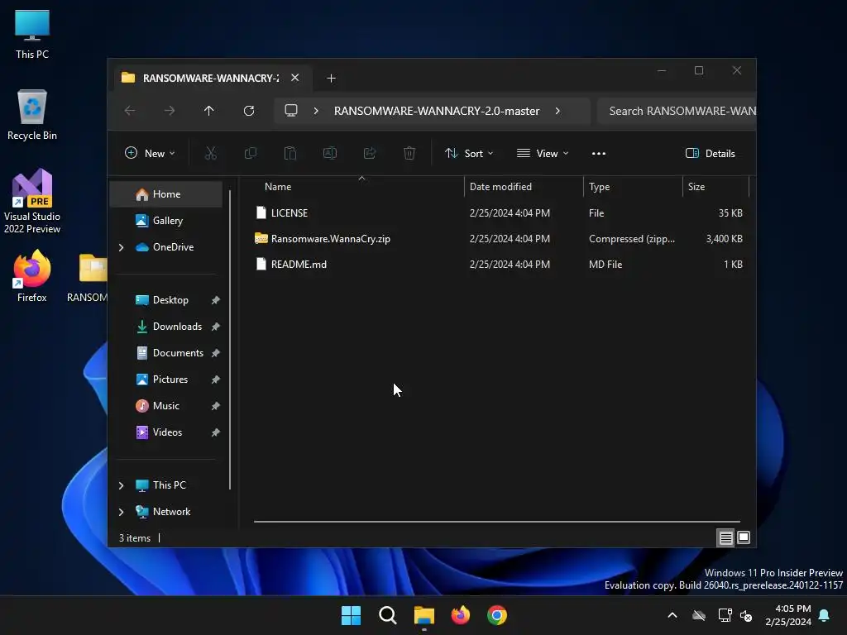Open pinned Videos folder
Image resolution: width=847 pixels, height=635 pixels.
(x=165, y=432)
